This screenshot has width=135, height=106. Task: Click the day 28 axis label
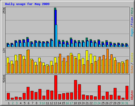click(115, 103)
